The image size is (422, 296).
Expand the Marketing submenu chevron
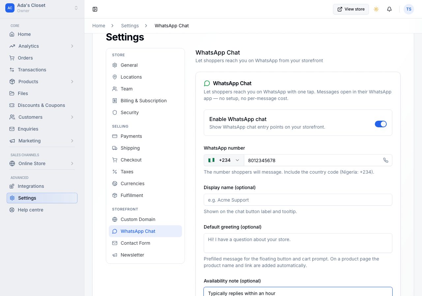[x=72, y=141]
